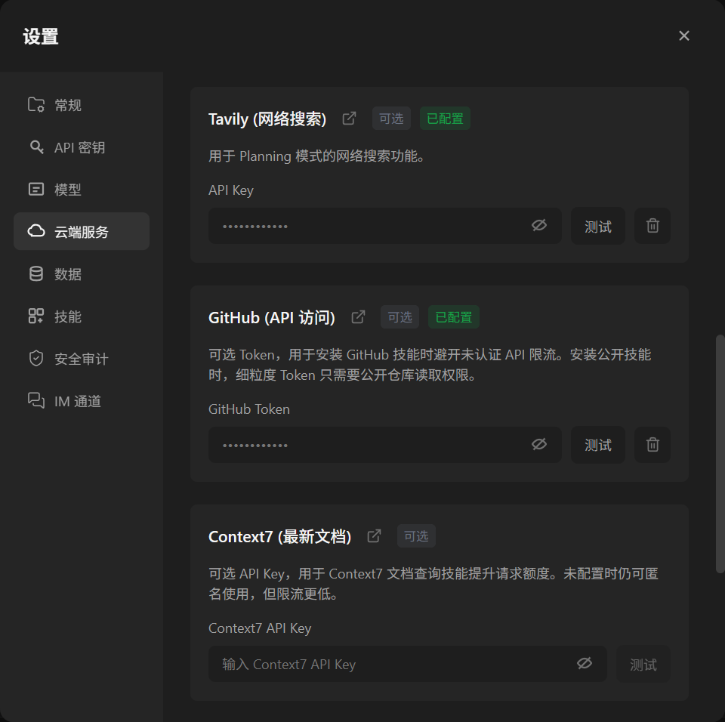Click the Context7 (最新文档) heading

click(279, 536)
